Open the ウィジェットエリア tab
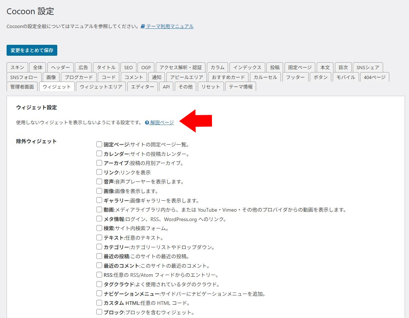The height and width of the screenshot is (318, 409). (101, 87)
